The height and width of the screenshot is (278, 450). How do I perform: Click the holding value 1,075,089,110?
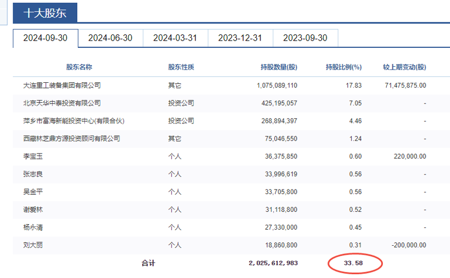[277, 85]
